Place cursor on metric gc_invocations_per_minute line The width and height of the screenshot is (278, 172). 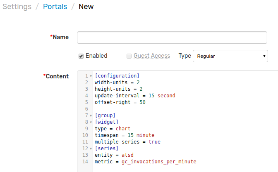pos(145,162)
